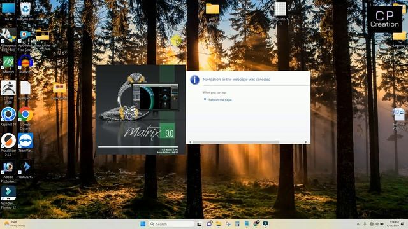
Task: Click the blue information icon in error page
Action: pyautogui.click(x=194, y=80)
